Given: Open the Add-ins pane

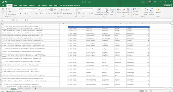Looking at the screenshot, I should pos(158,11).
